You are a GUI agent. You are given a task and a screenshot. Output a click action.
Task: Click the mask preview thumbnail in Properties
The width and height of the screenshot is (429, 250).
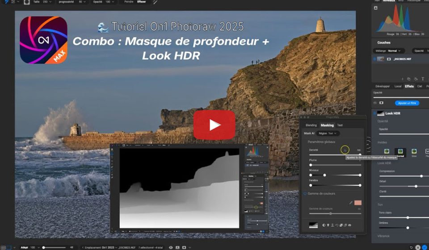(313, 225)
